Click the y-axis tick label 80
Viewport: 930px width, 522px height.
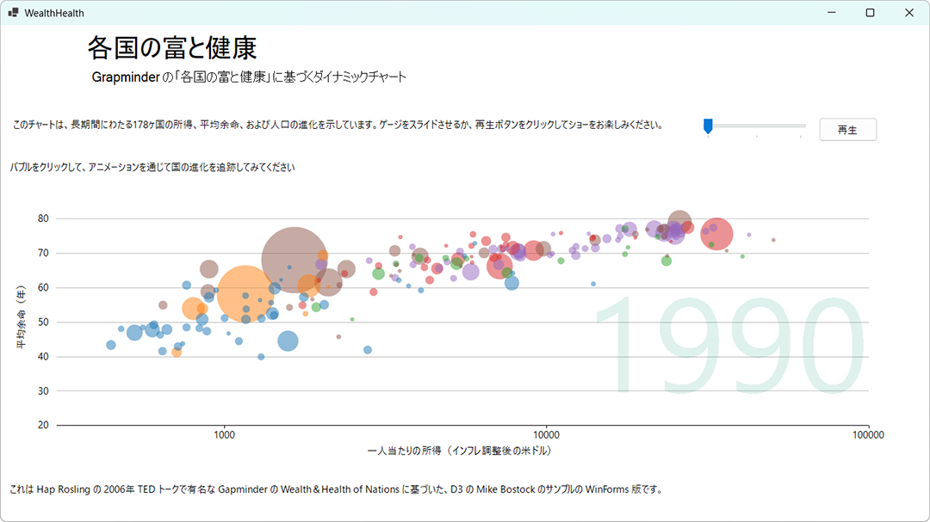click(x=43, y=218)
